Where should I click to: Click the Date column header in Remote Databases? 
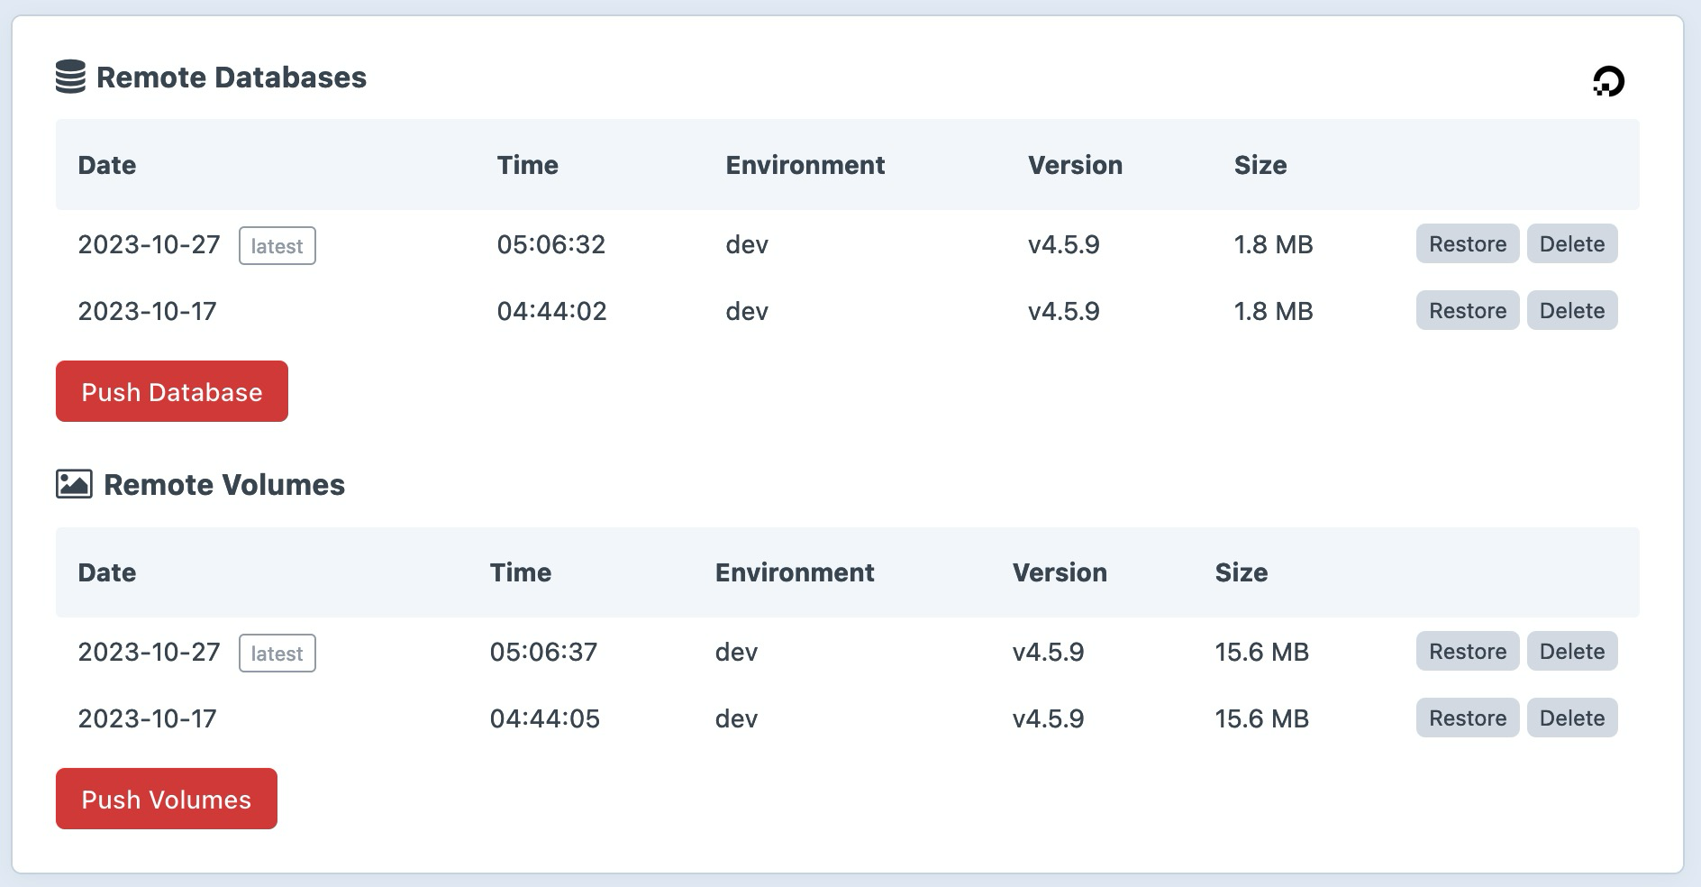pos(107,165)
